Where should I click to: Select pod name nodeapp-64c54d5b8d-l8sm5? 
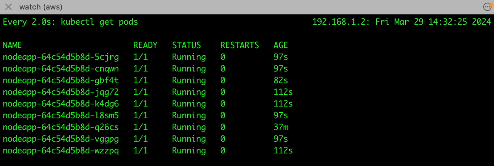[x=61, y=116]
